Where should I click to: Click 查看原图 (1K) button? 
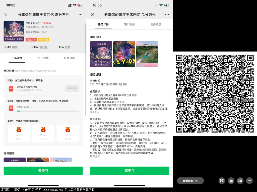click(x=190, y=181)
